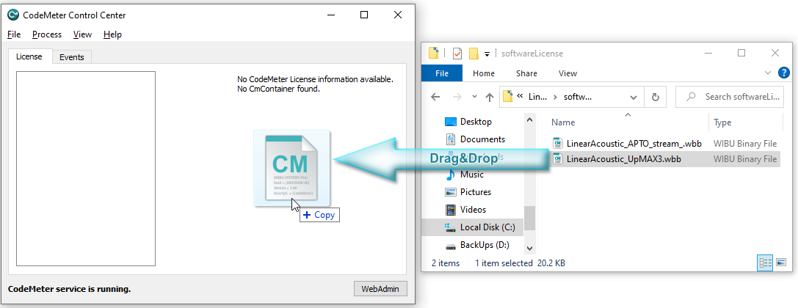The width and height of the screenshot is (798, 308).
Task: Click the WebAdmin button
Action: click(381, 289)
